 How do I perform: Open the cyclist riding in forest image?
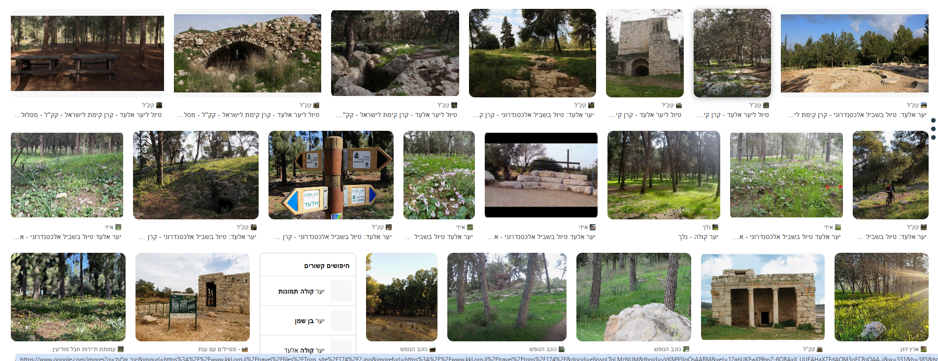click(x=891, y=175)
